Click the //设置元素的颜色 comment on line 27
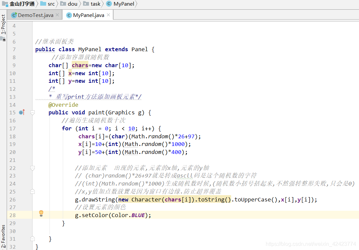The width and height of the screenshot is (359, 250). coord(101,207)
